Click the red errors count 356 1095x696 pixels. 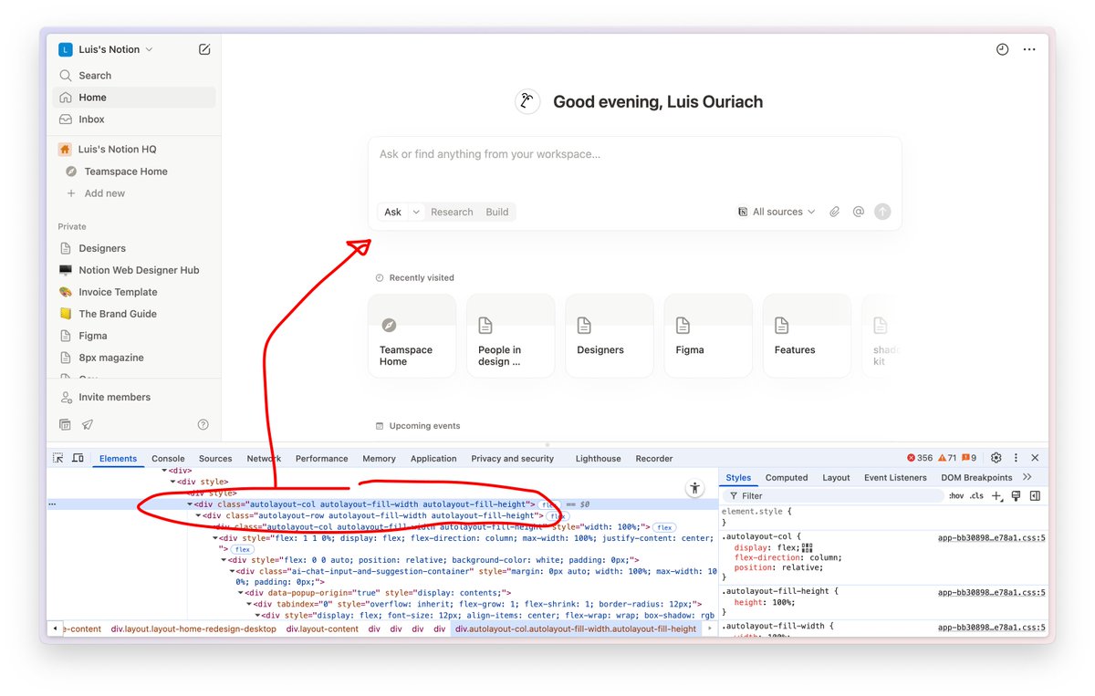coord(920,458)
